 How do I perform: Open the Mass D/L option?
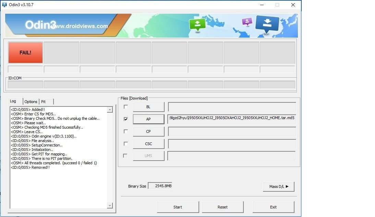point(279,187)
